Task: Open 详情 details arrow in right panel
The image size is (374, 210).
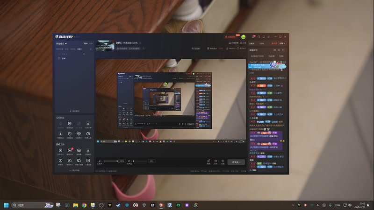Action: click(282, 43)
